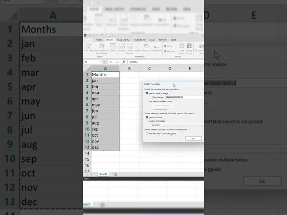The width and height of the screenshot is (287, 215).
Task: Switch to the VIEW ribbon tab
Action: pos(173,40)
